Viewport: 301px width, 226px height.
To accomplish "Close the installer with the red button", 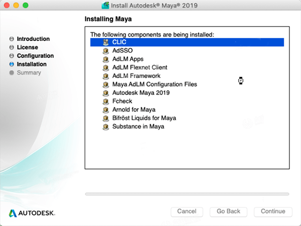I will 7,5.
